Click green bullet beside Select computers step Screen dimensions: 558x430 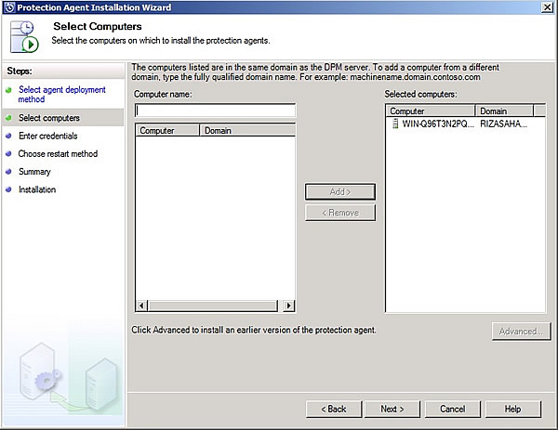(x=8, y=119)
